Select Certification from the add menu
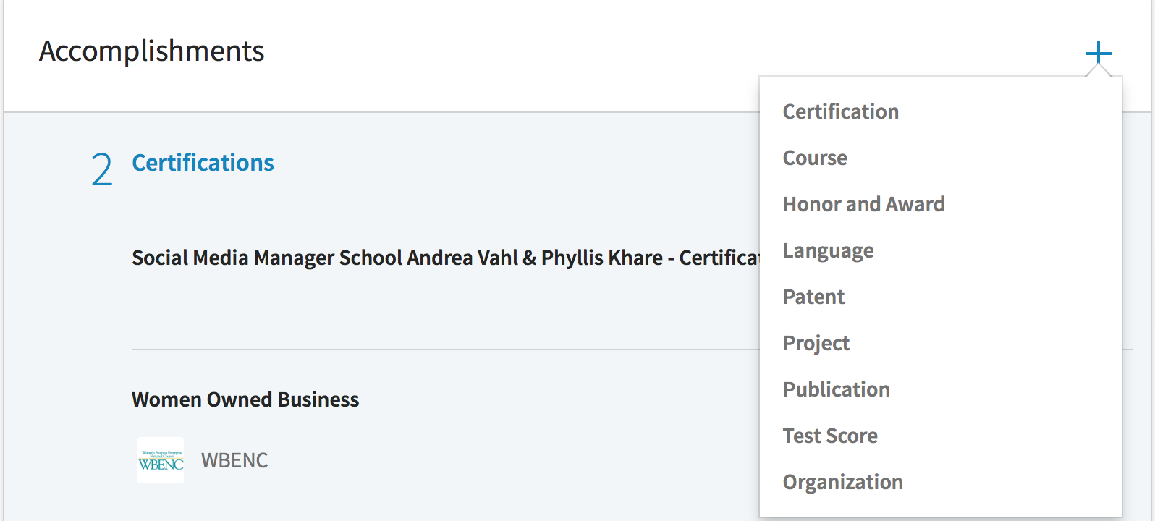Image resolution: width=1155 pixels, height=521 pixels. (841, 111)
